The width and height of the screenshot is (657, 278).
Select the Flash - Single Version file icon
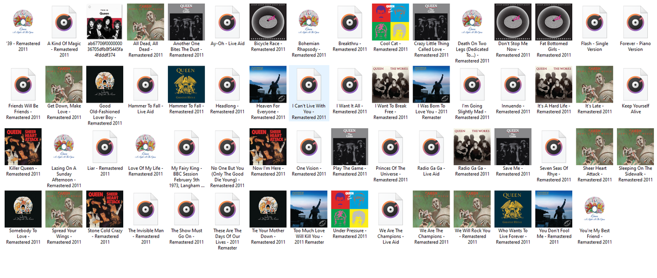click(x=594, y=22)
